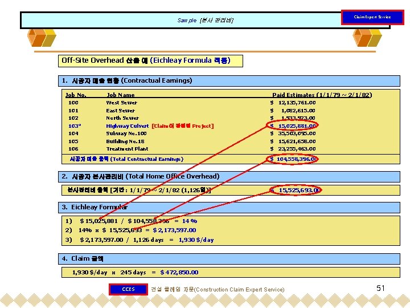410x308 pixels.
Task: Click the 'Job No.' column heading
Action: (x=76, y=95)
